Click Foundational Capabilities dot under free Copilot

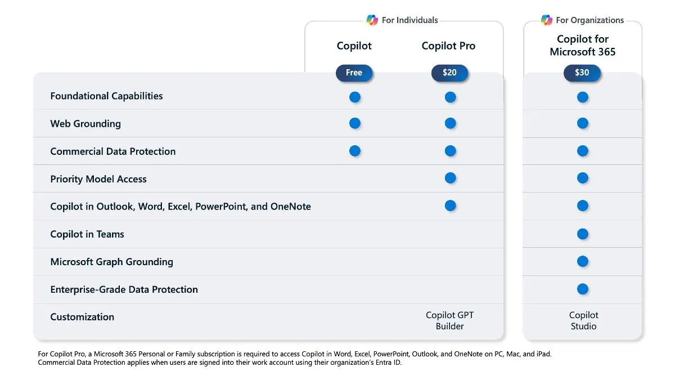click(x=355, y=97)
